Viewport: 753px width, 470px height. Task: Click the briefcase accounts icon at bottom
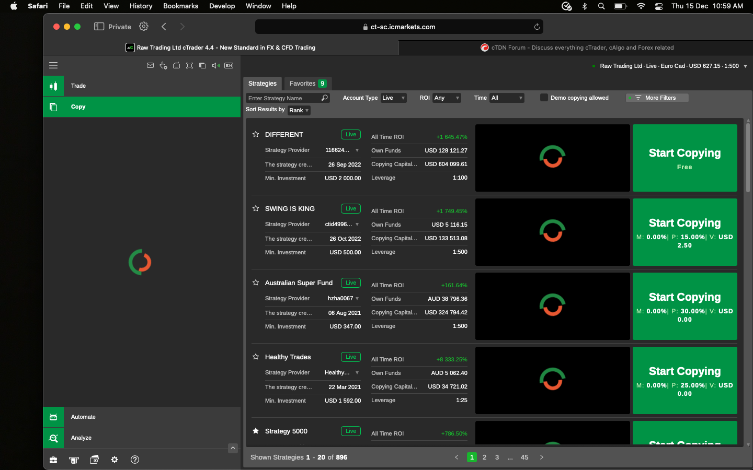coord(53,460)
